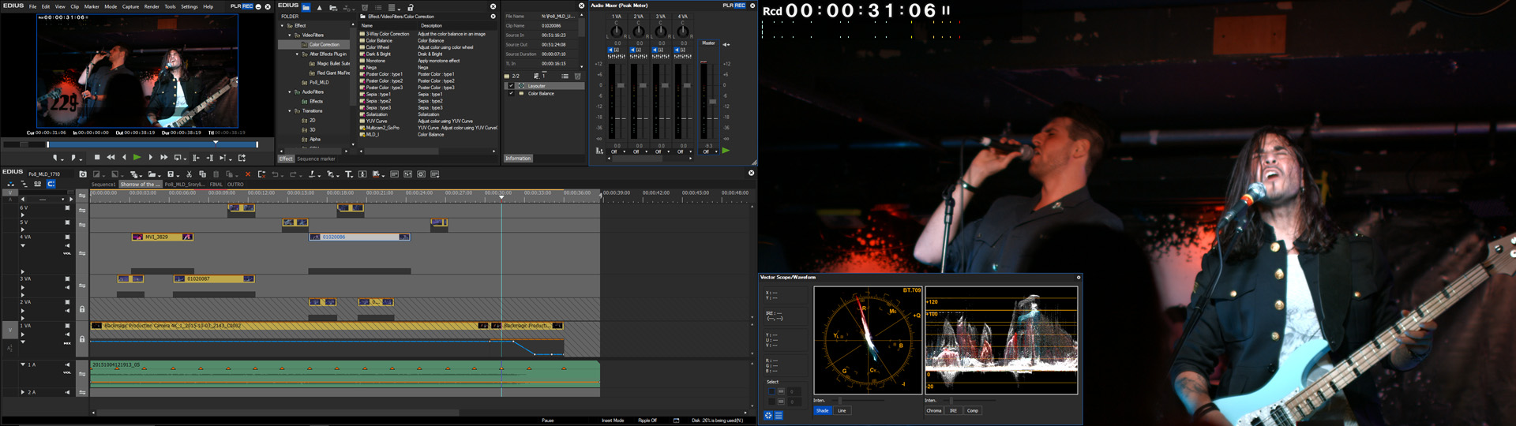Open the Render menu
Screen dimensions: 1516x426
coord(152,6)
